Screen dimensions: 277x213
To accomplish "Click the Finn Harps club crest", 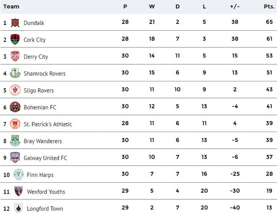I will [x=18, y=175].
